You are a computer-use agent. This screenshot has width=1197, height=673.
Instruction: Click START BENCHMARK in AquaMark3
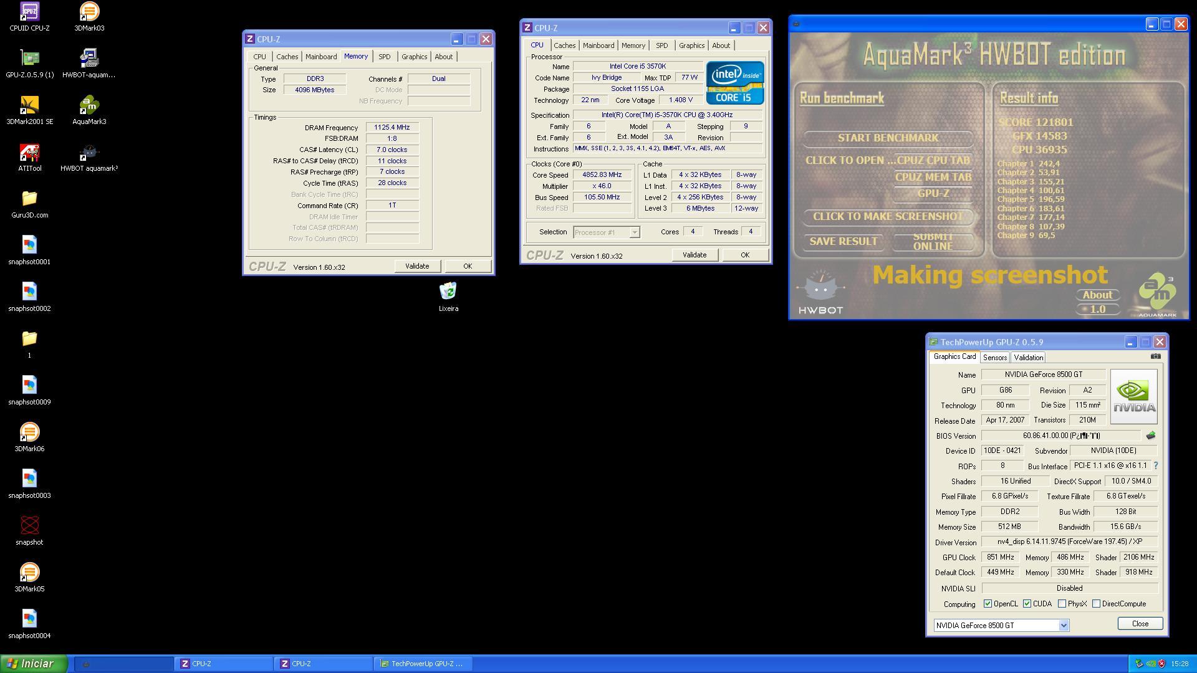pos(888,138)
